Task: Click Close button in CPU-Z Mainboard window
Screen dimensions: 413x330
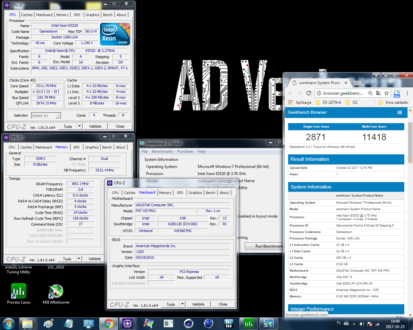Action: pos(223,304)
